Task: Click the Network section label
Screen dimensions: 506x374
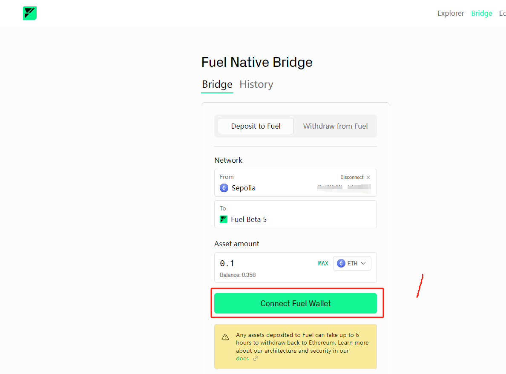Action: [x=228, y=161]
